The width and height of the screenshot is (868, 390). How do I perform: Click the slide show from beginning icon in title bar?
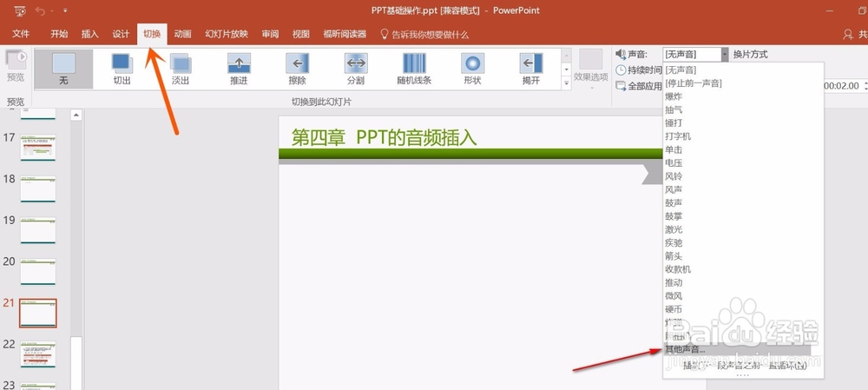[x=20, y=10]
